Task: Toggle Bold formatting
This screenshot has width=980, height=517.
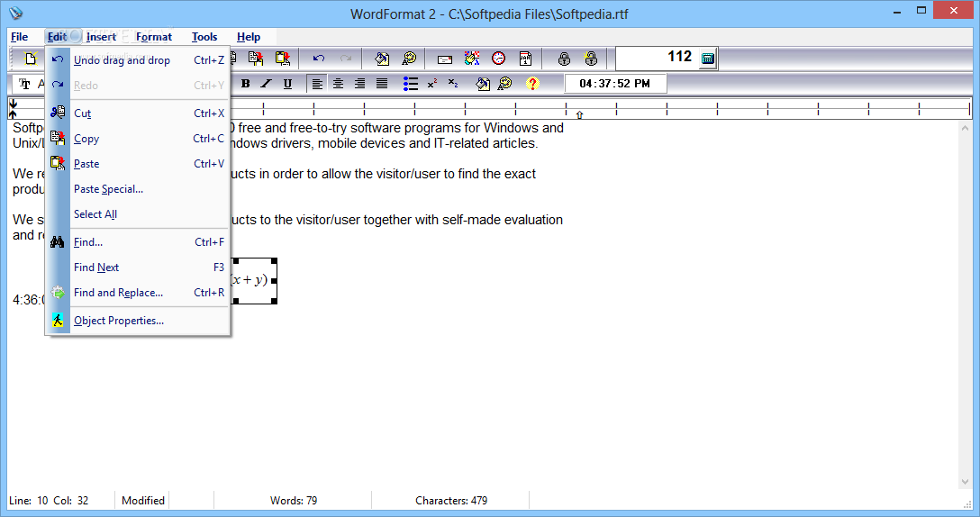Action: click(246, 84)
